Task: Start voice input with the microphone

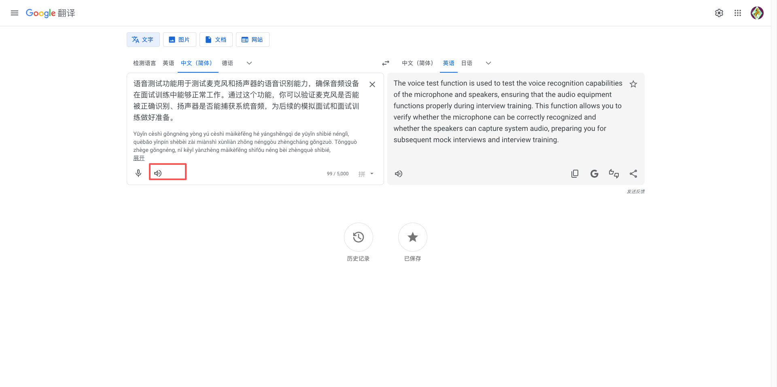Action: tap(138, 173)
